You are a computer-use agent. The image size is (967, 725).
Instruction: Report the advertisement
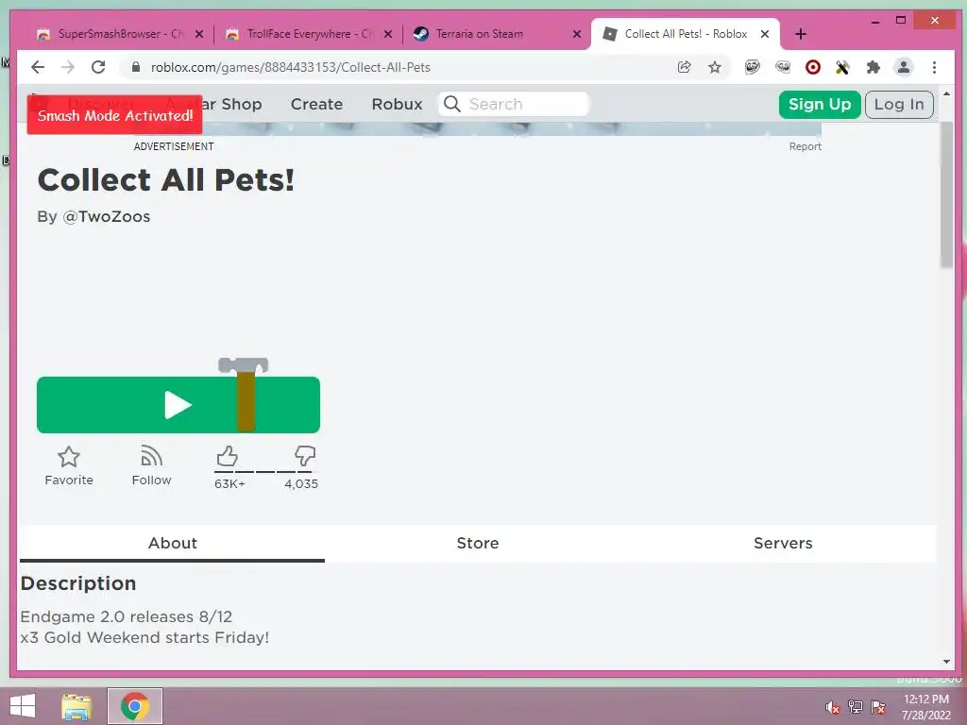tap(805, 146)
